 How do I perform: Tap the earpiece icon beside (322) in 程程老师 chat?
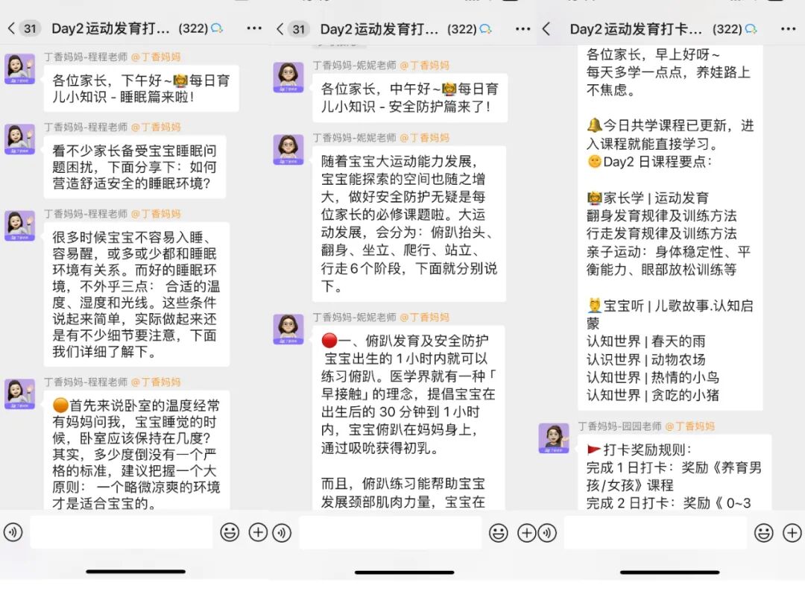coord(217,28)
